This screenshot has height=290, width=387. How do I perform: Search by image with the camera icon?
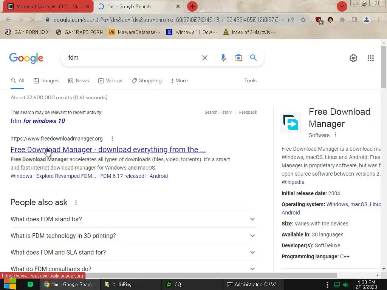coord(238,58)
